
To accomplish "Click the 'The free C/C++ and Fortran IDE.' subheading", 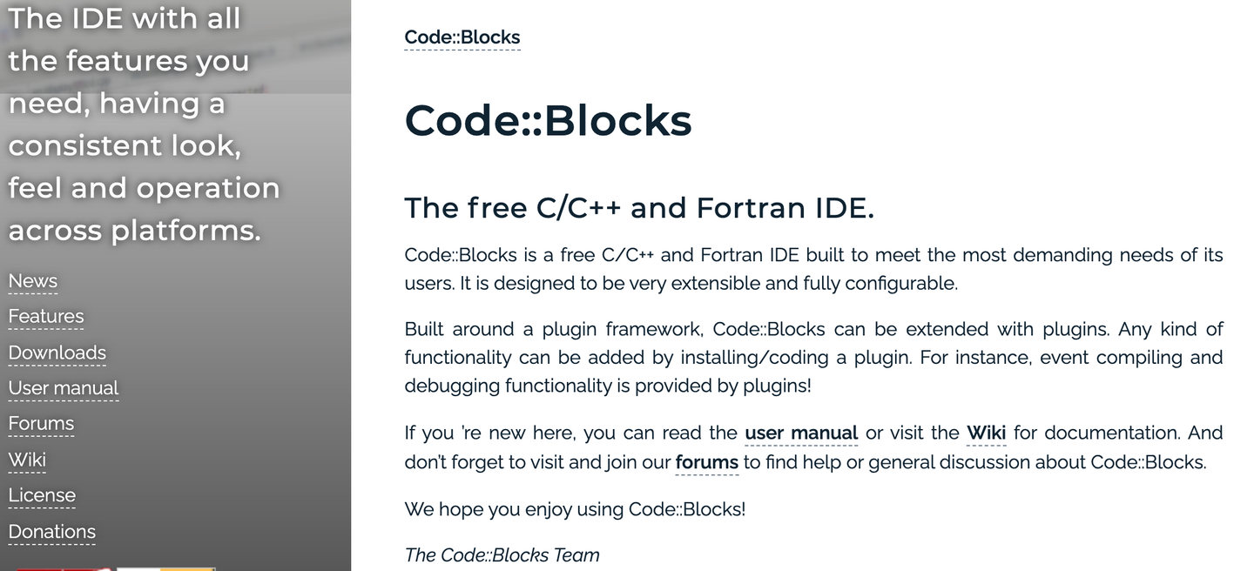I will (638, 208).
